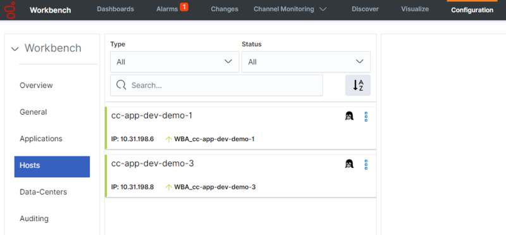The width and height of the screenshot is (506, 235).
Task: Open the Workbench home title
Action: pos(51,10)
